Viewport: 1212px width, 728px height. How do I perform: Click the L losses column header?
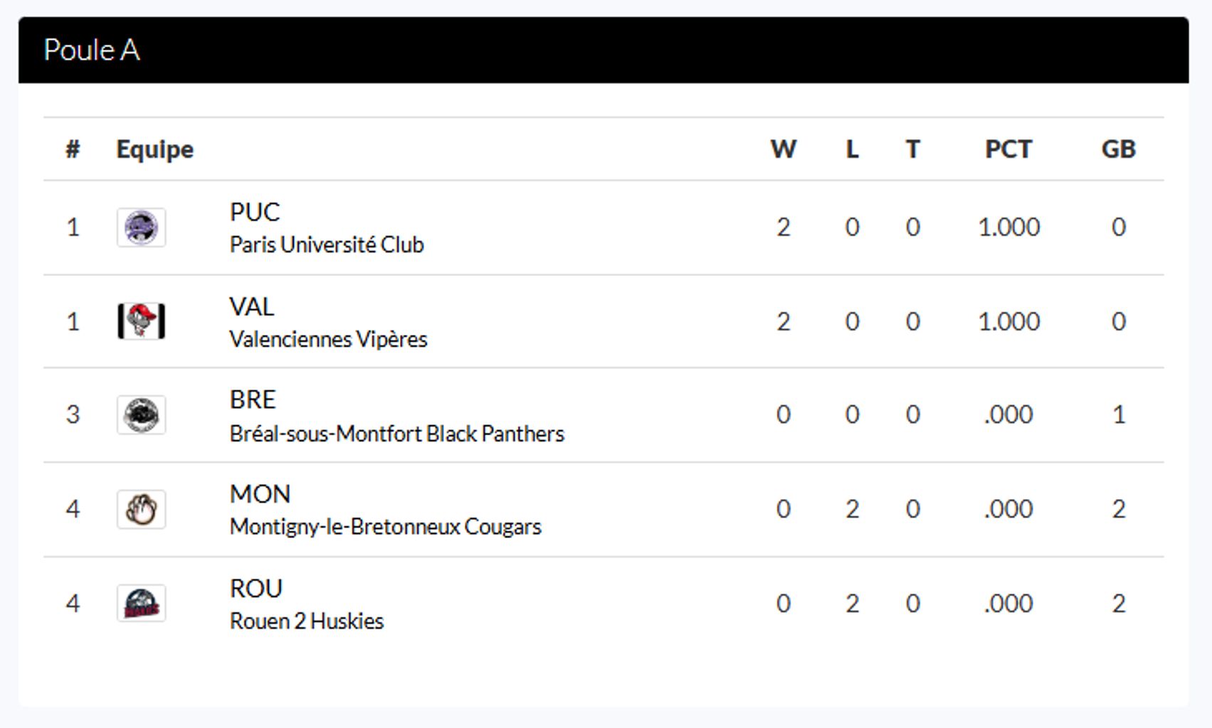point(852,149)
